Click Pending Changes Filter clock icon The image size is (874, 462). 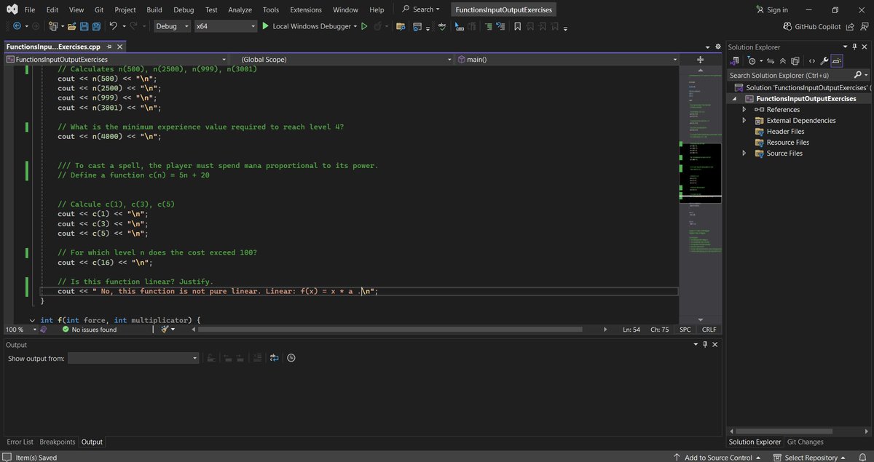pyautogui.click(x=752, y=61)
